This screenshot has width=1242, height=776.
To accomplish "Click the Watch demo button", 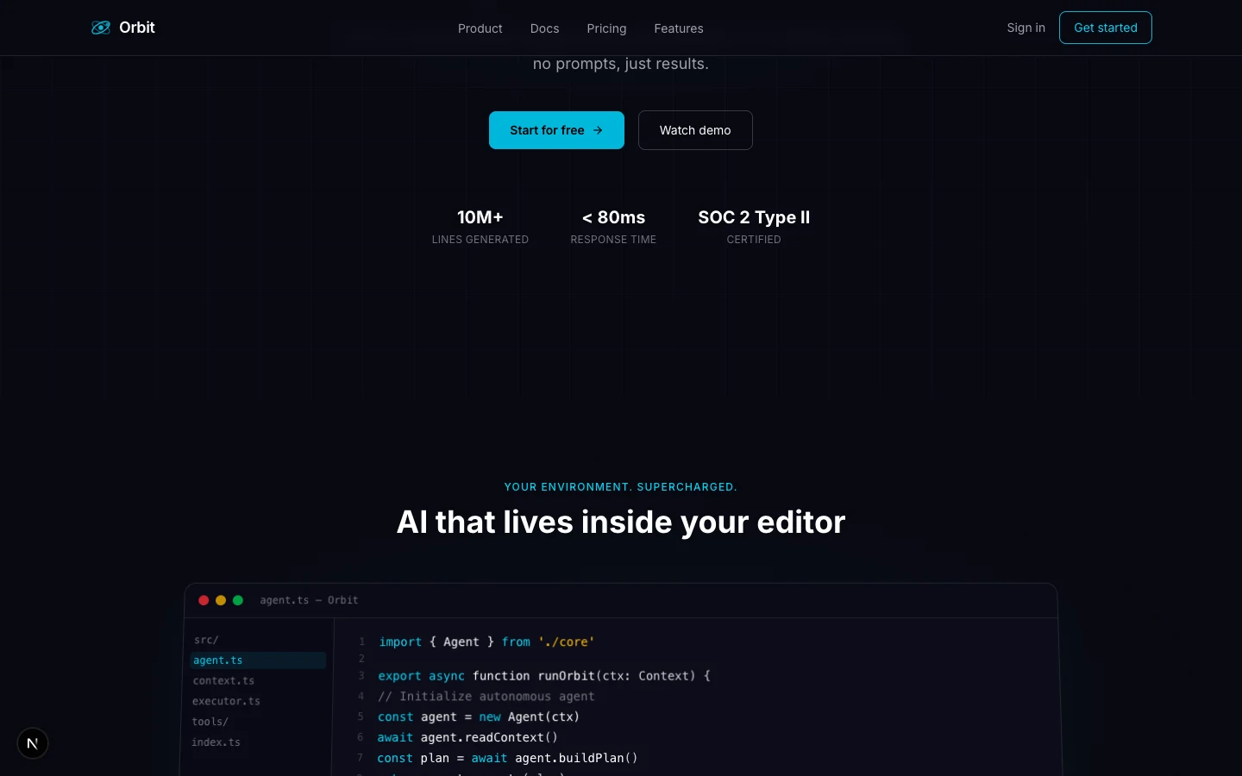I will (695, 130).
